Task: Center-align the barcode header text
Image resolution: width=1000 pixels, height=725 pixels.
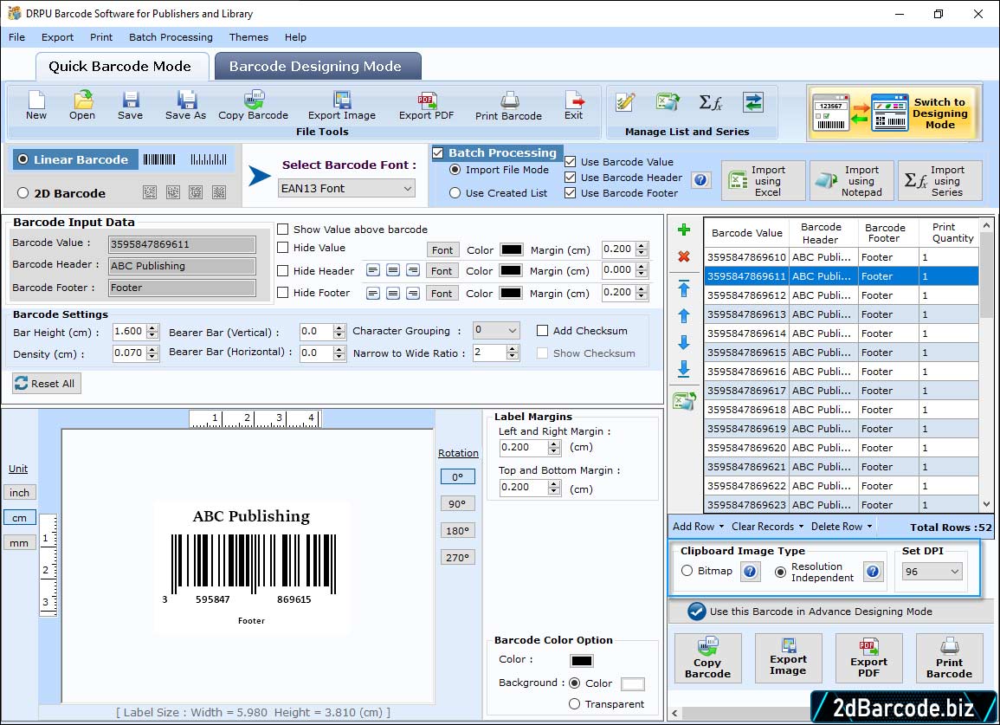Action: 393,270
